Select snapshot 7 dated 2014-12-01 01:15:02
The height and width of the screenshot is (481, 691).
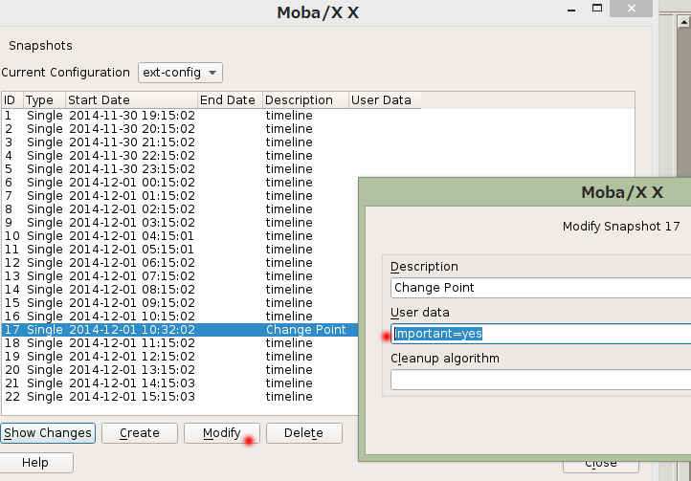point(180,196)
